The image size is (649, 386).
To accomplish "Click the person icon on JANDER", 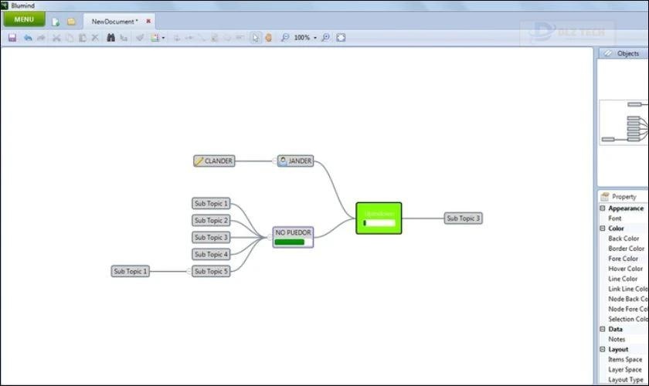I will point(283,161).
